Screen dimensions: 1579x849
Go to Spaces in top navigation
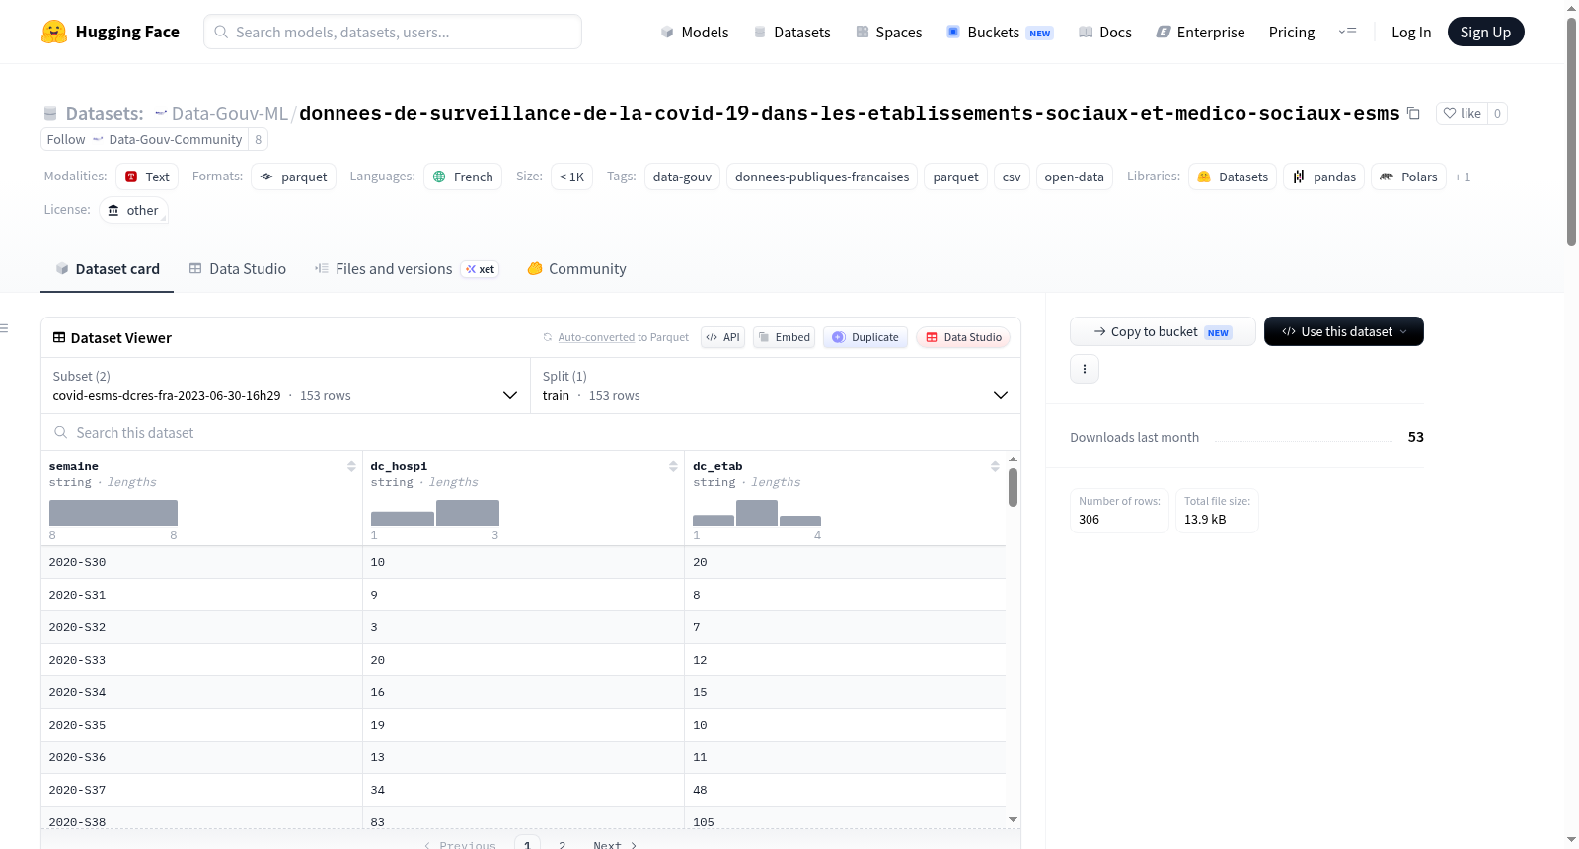click(888, 32)
